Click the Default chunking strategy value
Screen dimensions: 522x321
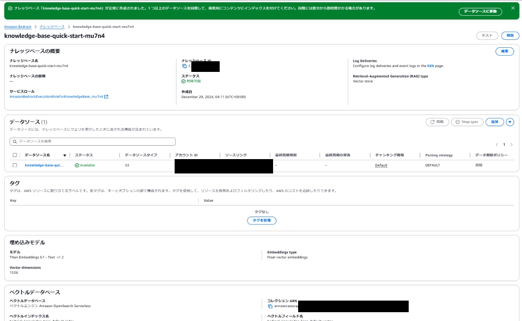click(381, 165)
